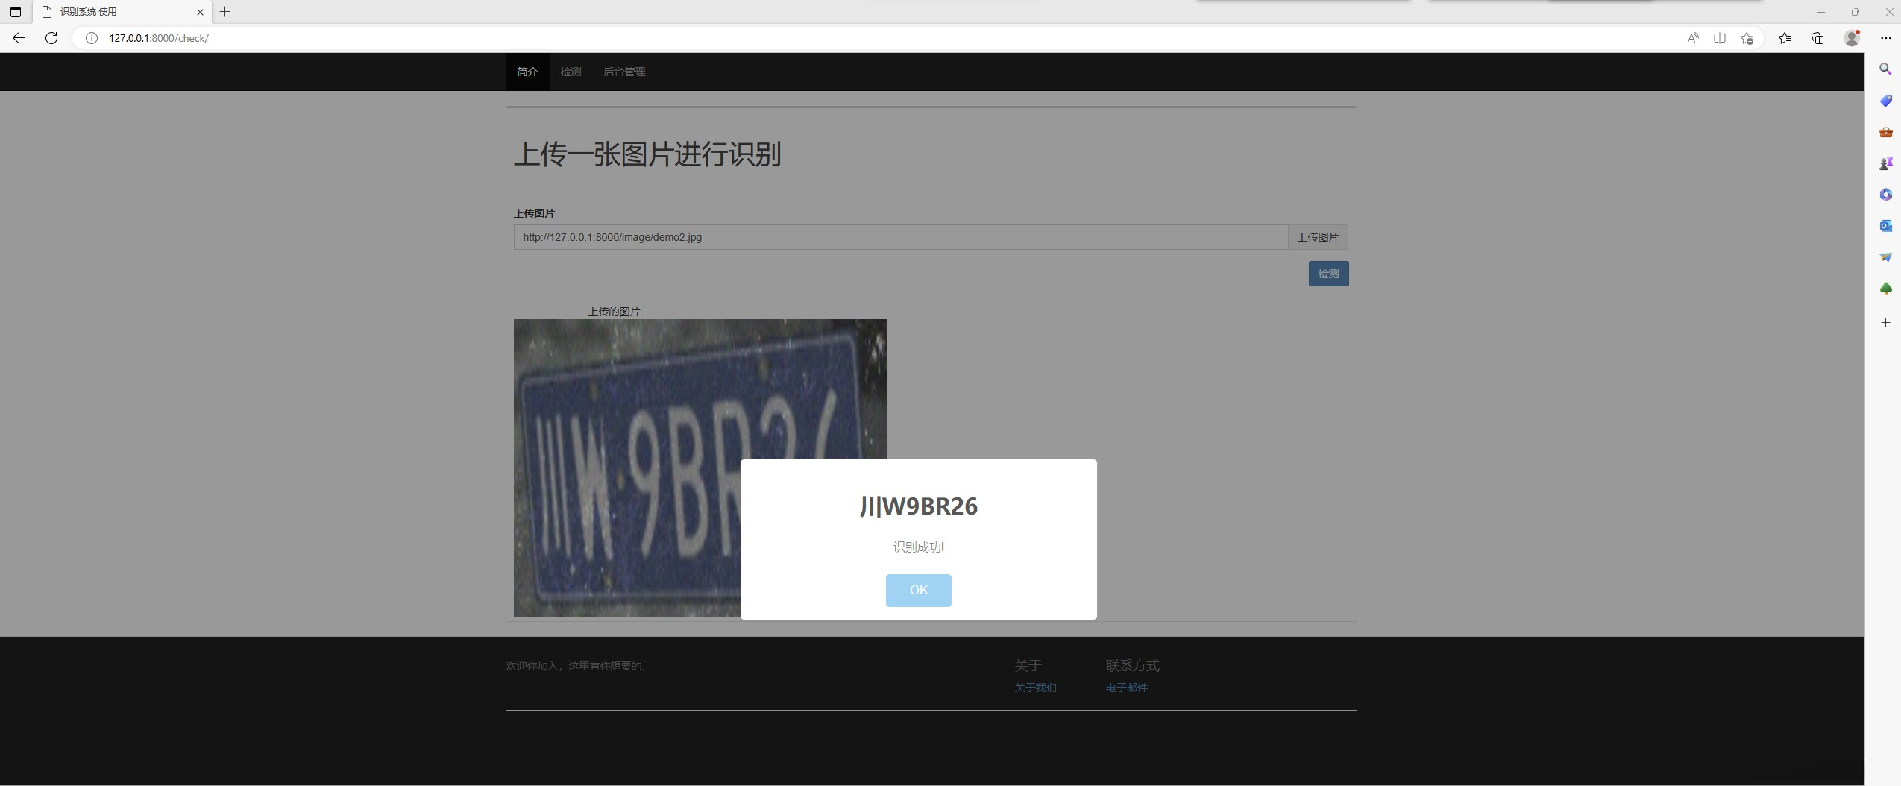Open the 电子邮件 footer link
The width and height of the screenshot is (1901, 786).
coord(1126,688)
